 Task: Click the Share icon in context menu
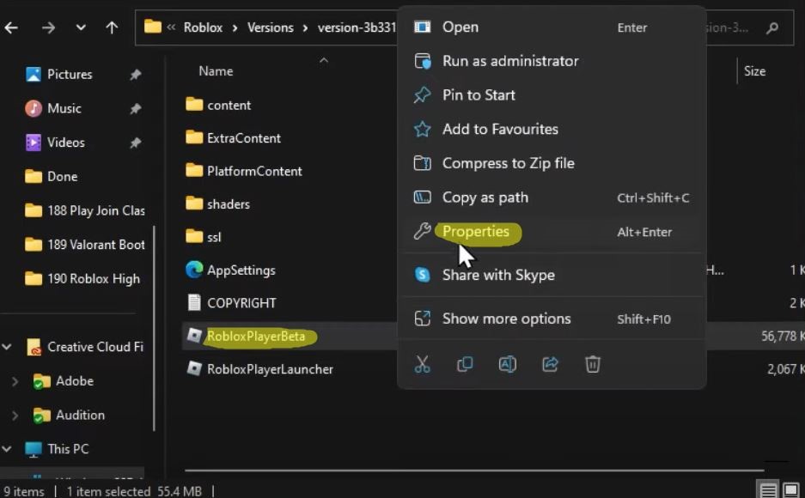550,364
